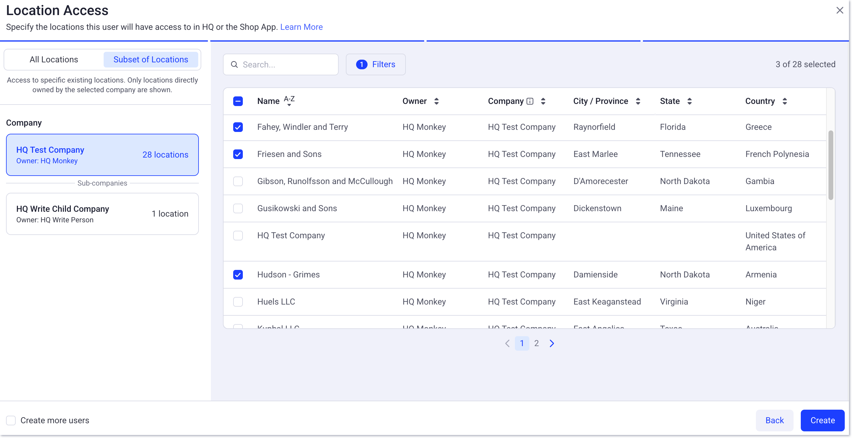
Task: Go to next page arrow
Action: click(x=552, y=343)
